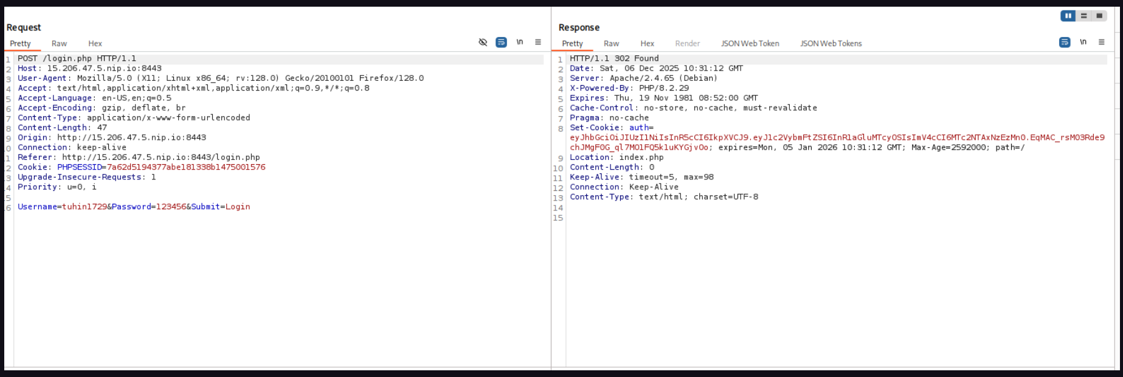Open the JSON Web Tokens tab

coord(831,44)
